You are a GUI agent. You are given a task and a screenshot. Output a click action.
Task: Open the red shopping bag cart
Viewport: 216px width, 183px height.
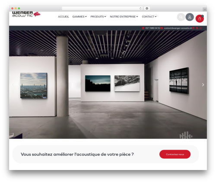[x=200, y=19]
